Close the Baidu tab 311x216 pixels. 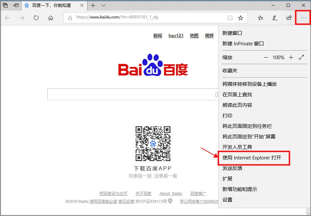point(82,5)
